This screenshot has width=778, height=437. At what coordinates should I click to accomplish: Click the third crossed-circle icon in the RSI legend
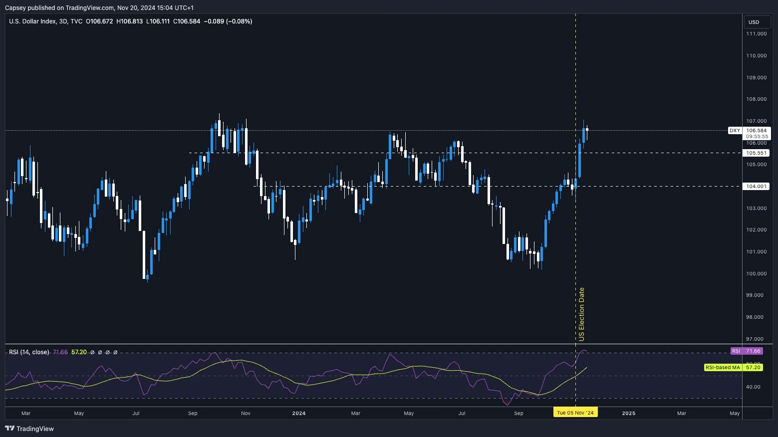click(x=107, y=352)
